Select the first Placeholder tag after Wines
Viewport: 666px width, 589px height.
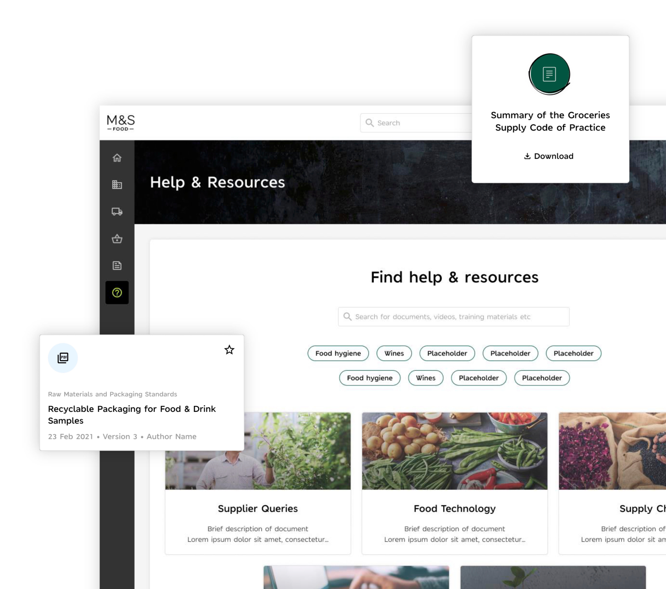[x=447, y=353]
